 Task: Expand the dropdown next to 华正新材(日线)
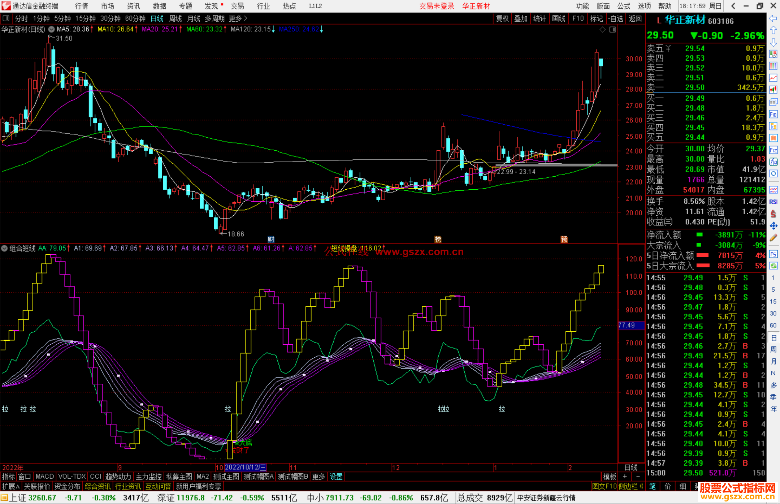(x=52, y=29)
